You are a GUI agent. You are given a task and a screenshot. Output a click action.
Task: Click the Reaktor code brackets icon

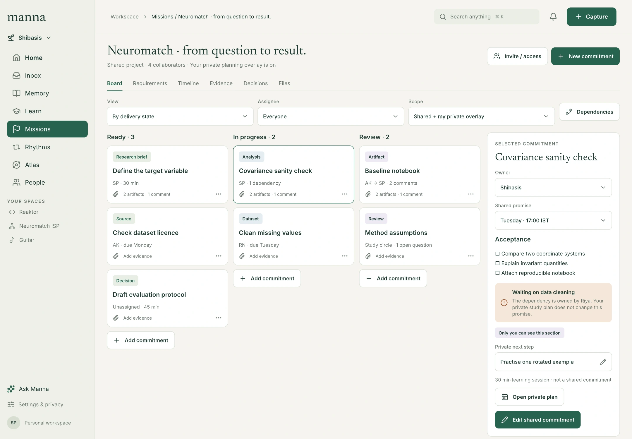point(12,212)
